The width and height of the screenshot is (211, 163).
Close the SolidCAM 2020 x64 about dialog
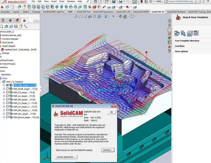tap(114, 106)
